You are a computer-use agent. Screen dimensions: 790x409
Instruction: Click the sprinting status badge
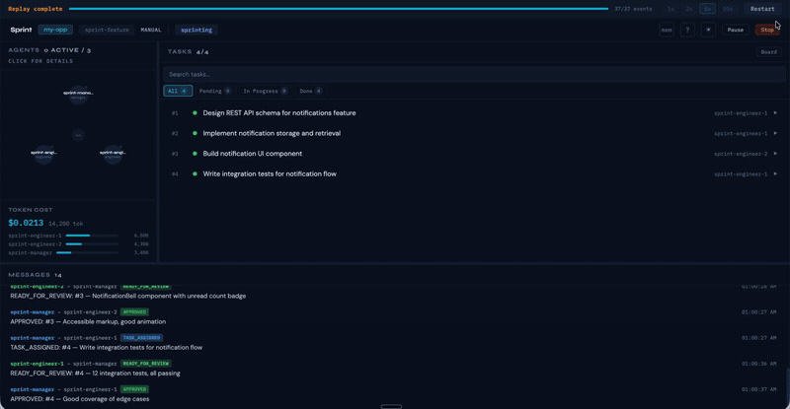197,30
